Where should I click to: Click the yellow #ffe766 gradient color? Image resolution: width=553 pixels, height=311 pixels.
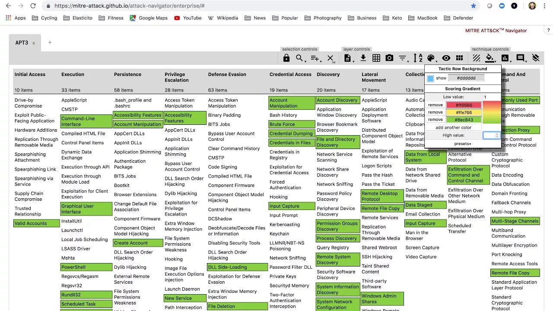point(464,112)
